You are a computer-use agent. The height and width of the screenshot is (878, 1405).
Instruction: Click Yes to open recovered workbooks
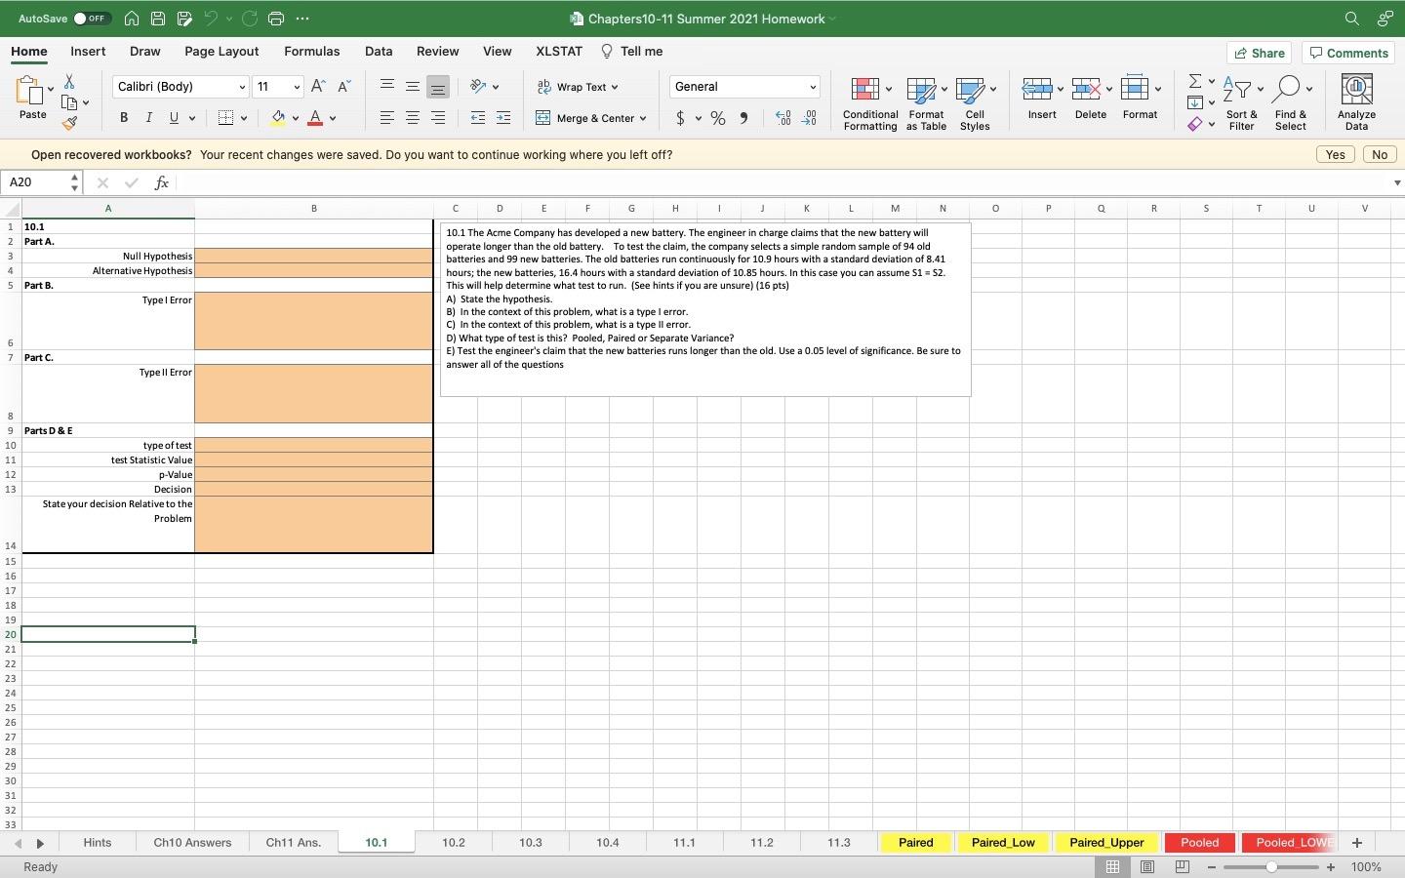click(1335, 154)
